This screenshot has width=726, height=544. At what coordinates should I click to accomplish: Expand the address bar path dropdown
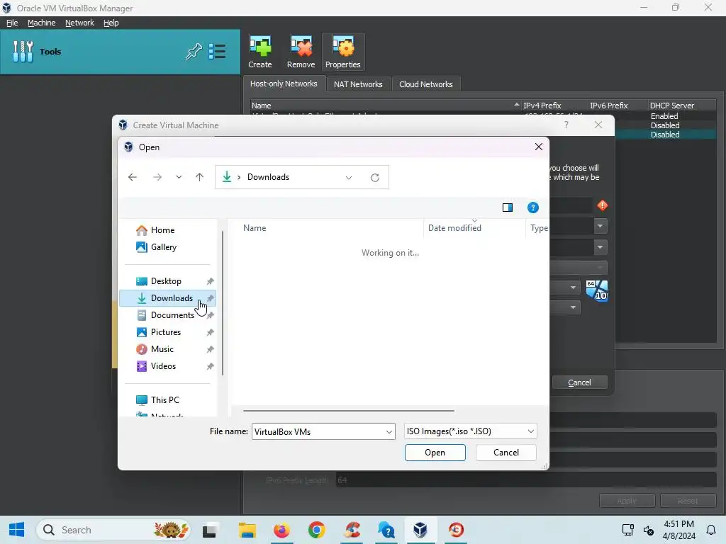pyautogui.click(x=349, y=178)
